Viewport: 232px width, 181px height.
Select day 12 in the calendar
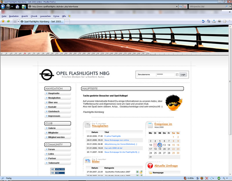point(160,145)
